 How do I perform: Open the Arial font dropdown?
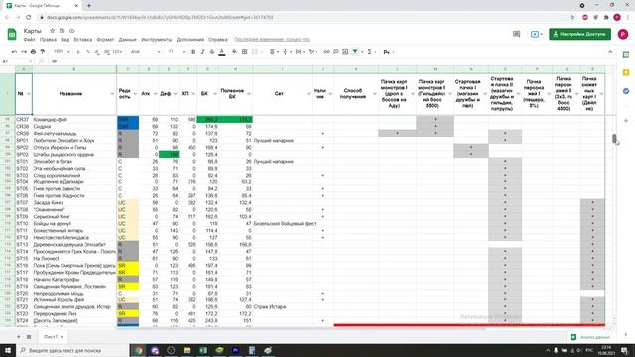click(145, 52)
